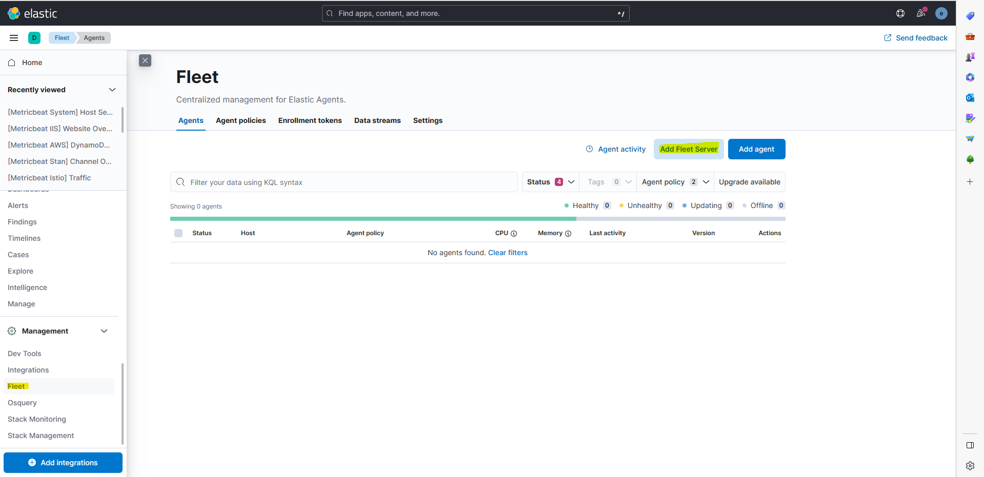Click the Add Fleet Server button
Screen dimensions: 984x477
(x=689, y=149)
